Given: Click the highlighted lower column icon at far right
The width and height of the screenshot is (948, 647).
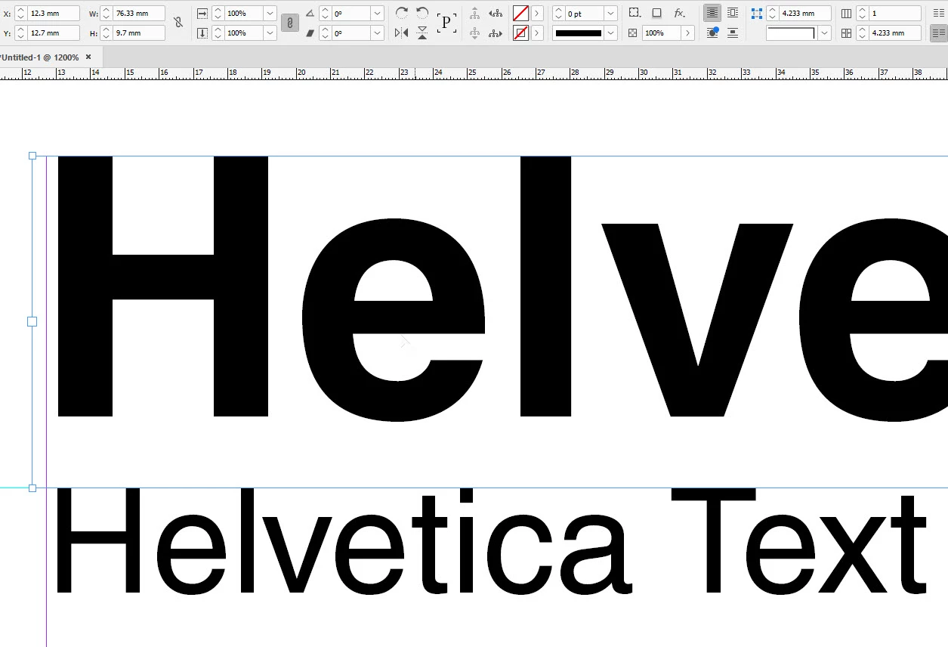Looking at the screenshot, I should (939, 33).
